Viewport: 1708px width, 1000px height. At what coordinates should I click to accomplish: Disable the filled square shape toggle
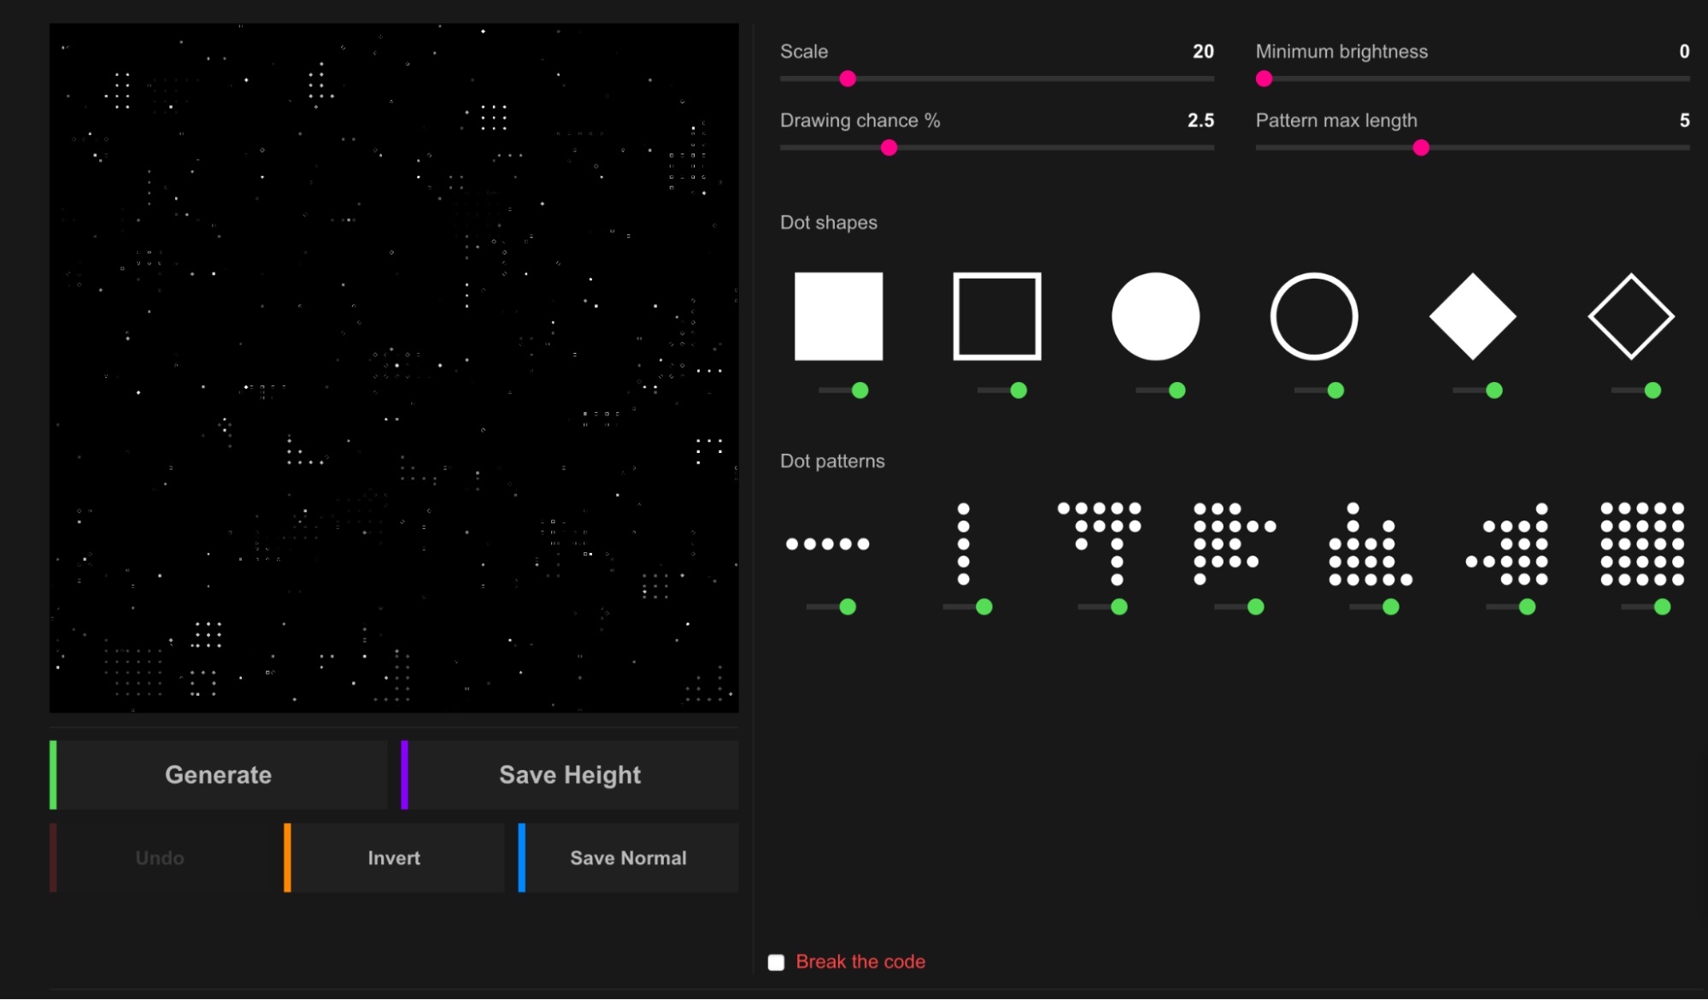[846, 391]
